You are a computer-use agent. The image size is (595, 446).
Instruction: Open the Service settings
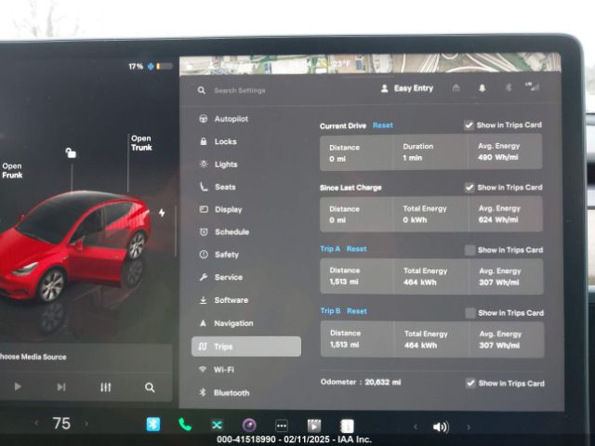pos(221,277)
